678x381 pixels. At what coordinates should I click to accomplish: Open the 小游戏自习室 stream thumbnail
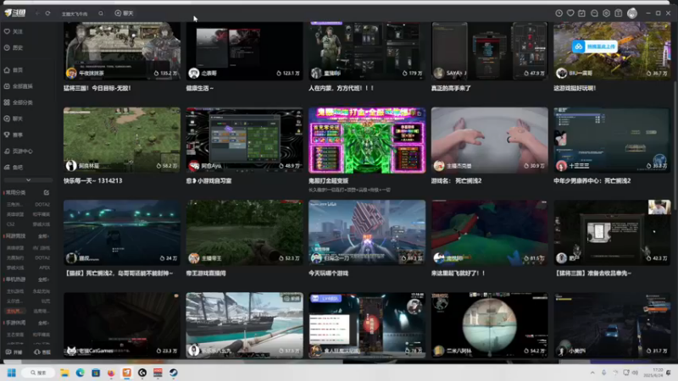[244, 141]
